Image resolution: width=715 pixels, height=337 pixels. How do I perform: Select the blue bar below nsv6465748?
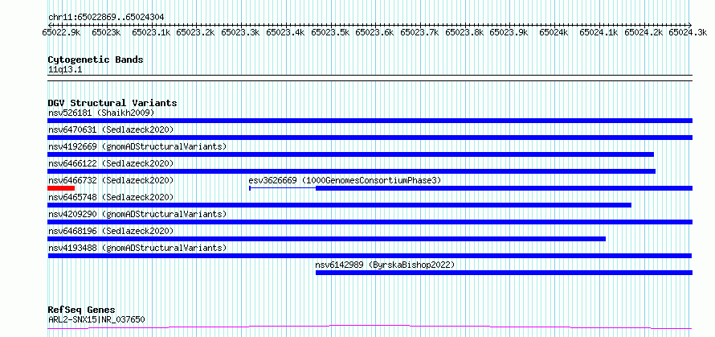340,205
